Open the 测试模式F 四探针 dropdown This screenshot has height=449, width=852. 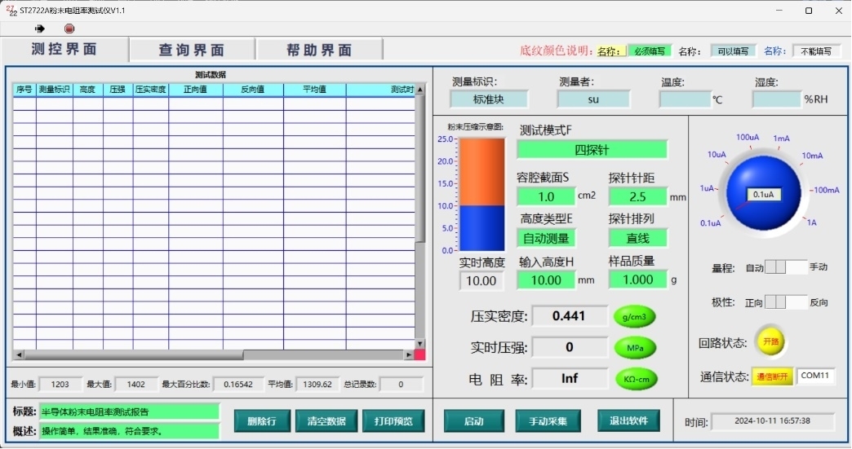(592, 150)
